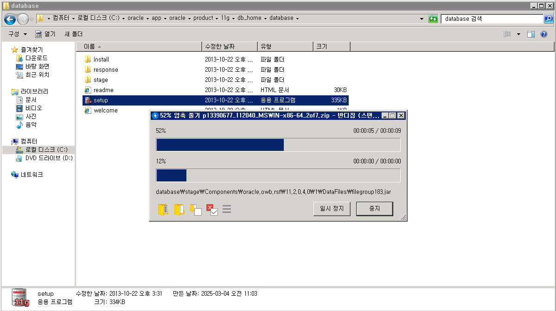The width and height of the screenshot is (556, 311).
Task: Toggle the preview pane icon
Action: tap(531, 34)
